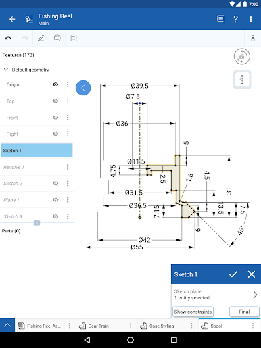Open the Plane 1 options menu
Viewport: 261px width, 348px height.
click(x=68, y=200)
